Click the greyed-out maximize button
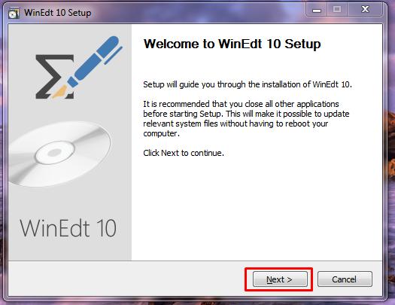 click(x=337, y=9)
